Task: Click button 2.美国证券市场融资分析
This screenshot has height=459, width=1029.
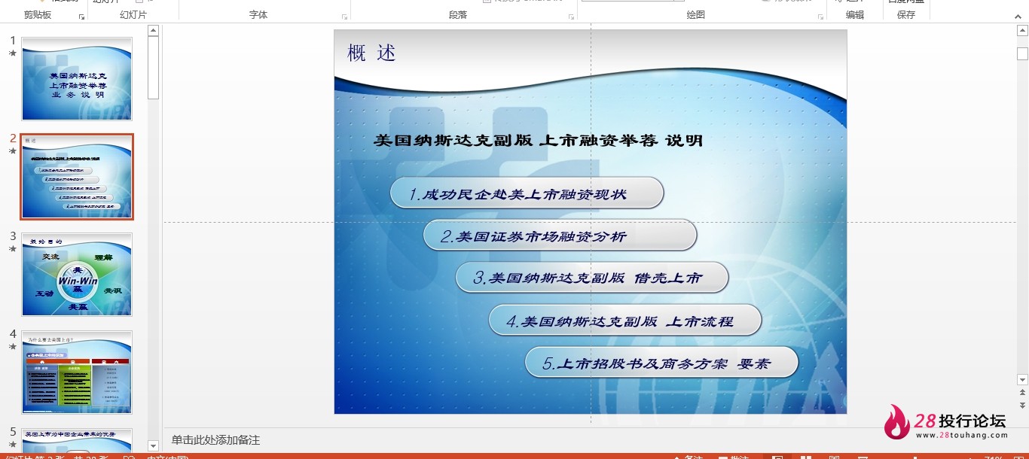Action: point(560,236)
